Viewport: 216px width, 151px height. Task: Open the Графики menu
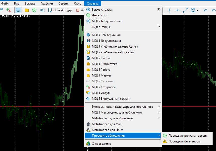(47, 4)
